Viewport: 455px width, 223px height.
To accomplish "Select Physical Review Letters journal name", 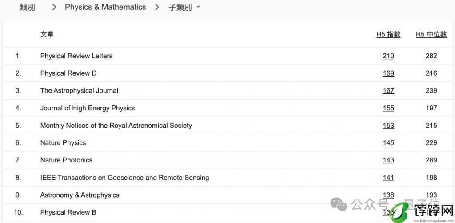I will pos(76,56).
